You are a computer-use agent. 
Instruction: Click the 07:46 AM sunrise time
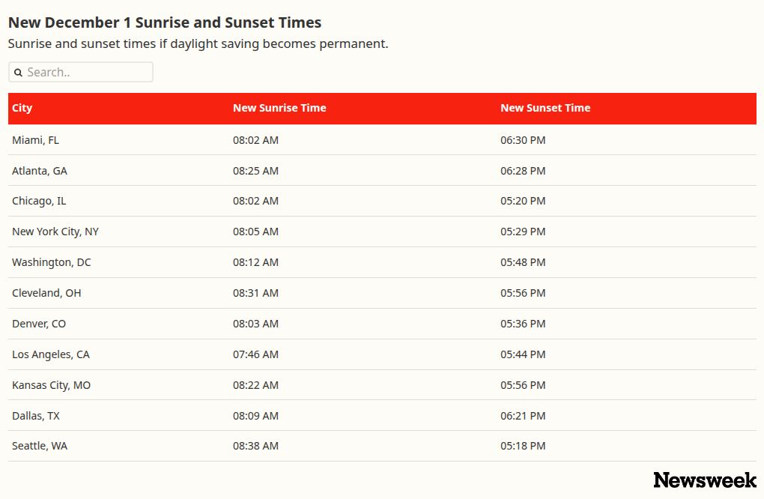click(256, 354)
